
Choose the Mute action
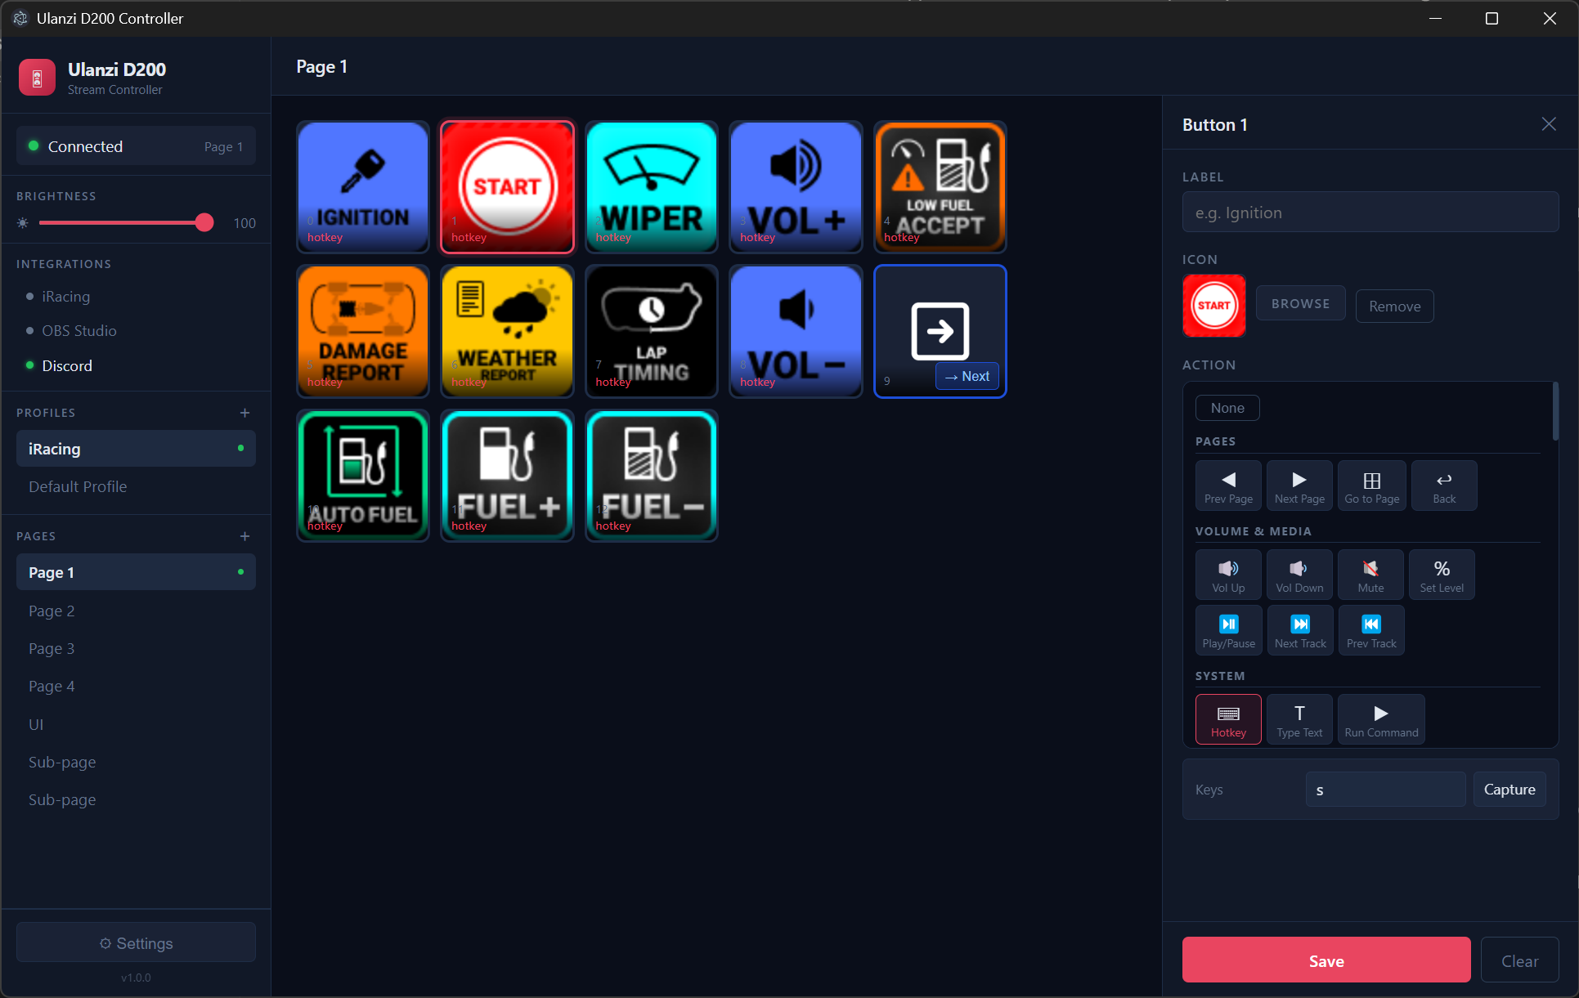[1371, 575]
